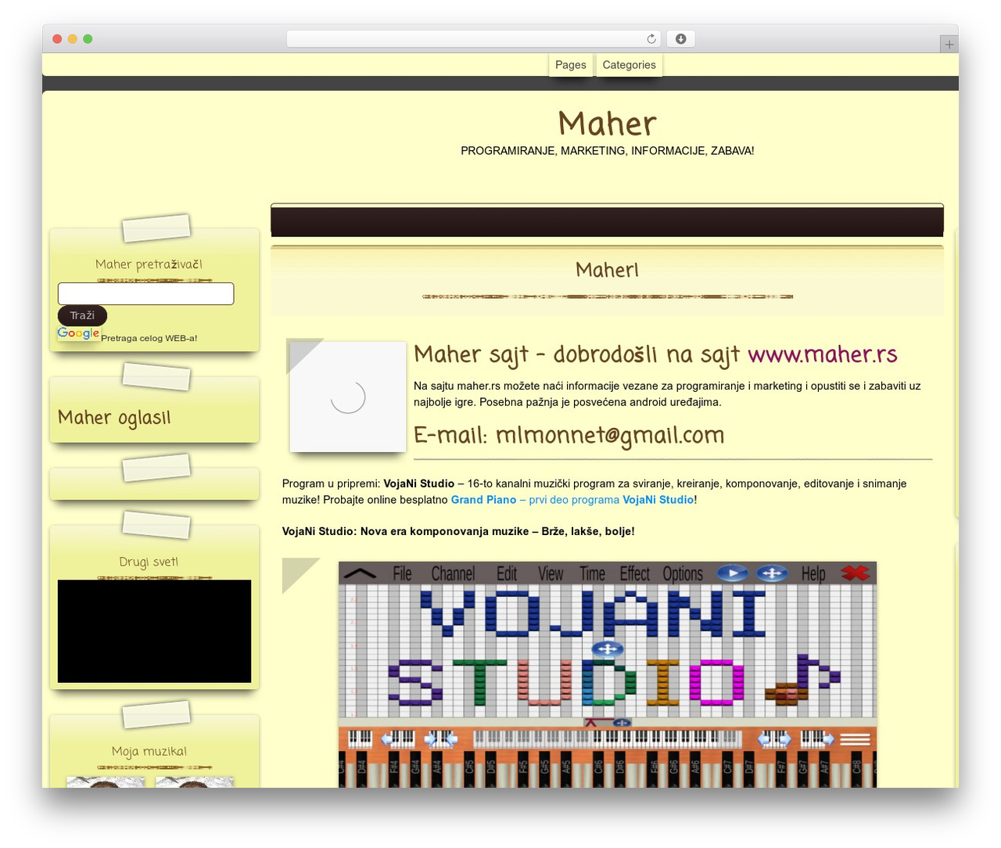Click the black video box under Drugi svet!
This screenshot has height=848, width=1001.
[154, 631]
